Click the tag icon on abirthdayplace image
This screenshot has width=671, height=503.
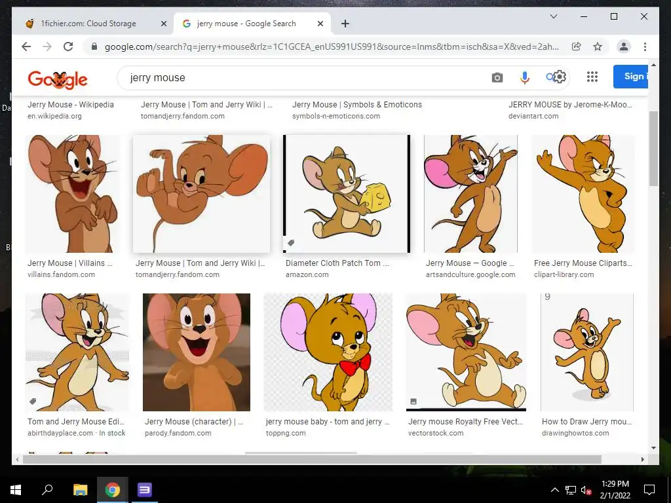(33, 401)
